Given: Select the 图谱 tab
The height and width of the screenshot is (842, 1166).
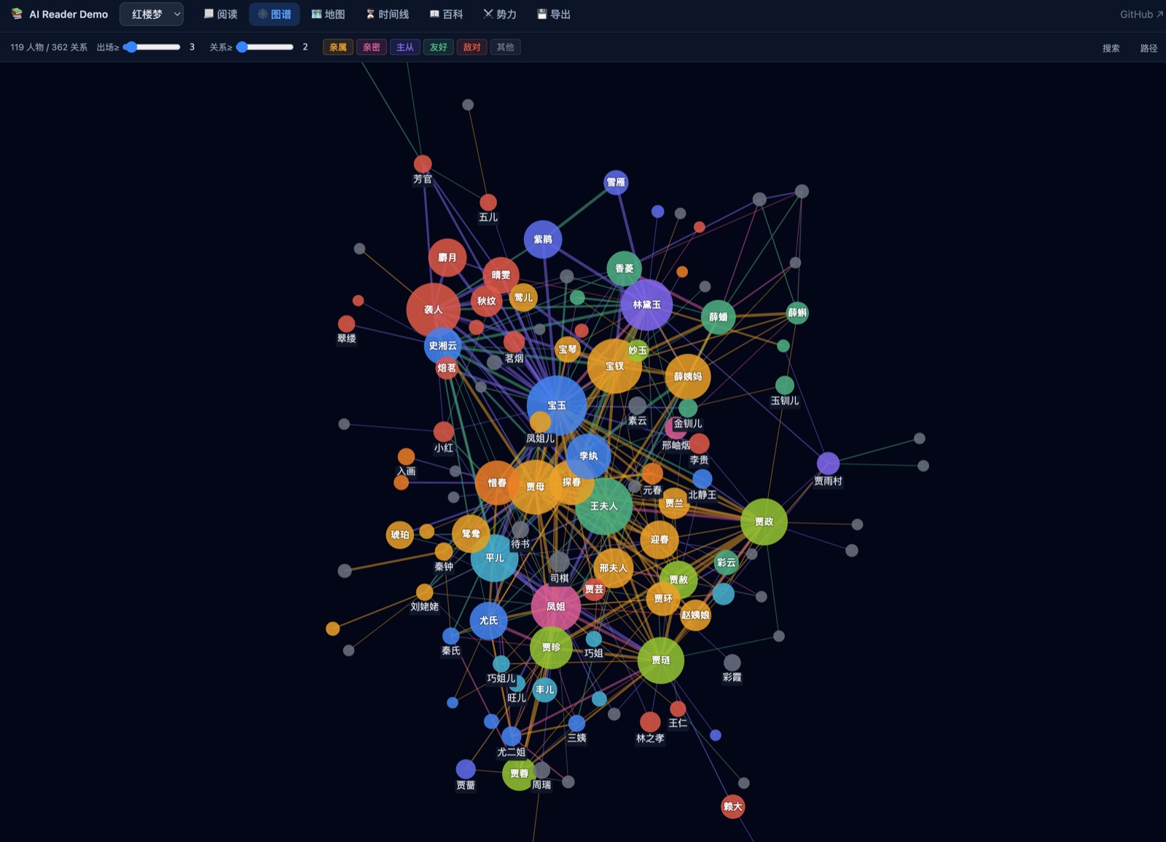Looking at the screenshot, I should (x=274, y=14).
